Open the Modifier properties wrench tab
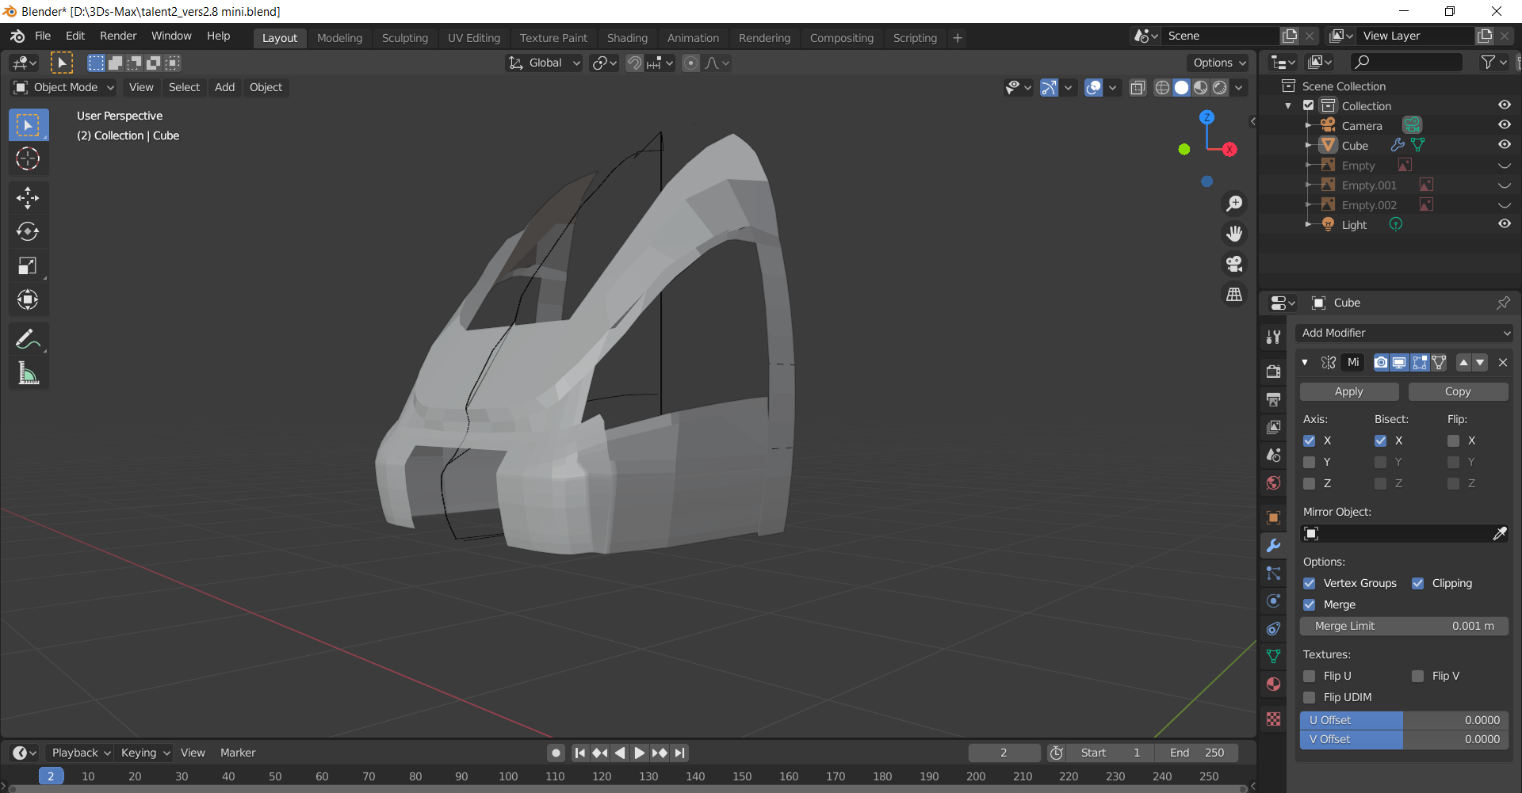Viewport: 1522px width, 793px height. tap(1274, 546)
